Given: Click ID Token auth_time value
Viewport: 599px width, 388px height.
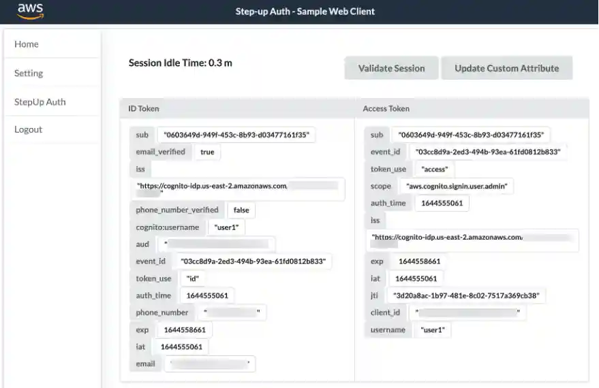Looking at the screenshot, I should coord(207,295).
